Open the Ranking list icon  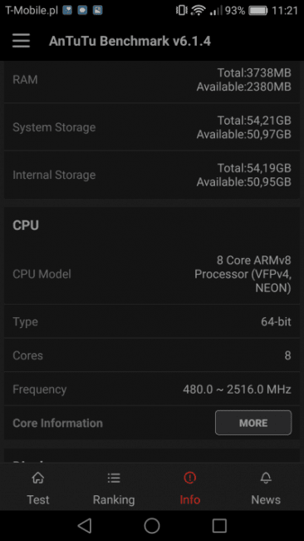tap(114, 478)
